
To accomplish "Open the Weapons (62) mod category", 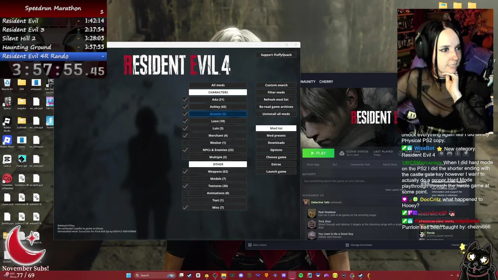I will click(x=218, y=171).
